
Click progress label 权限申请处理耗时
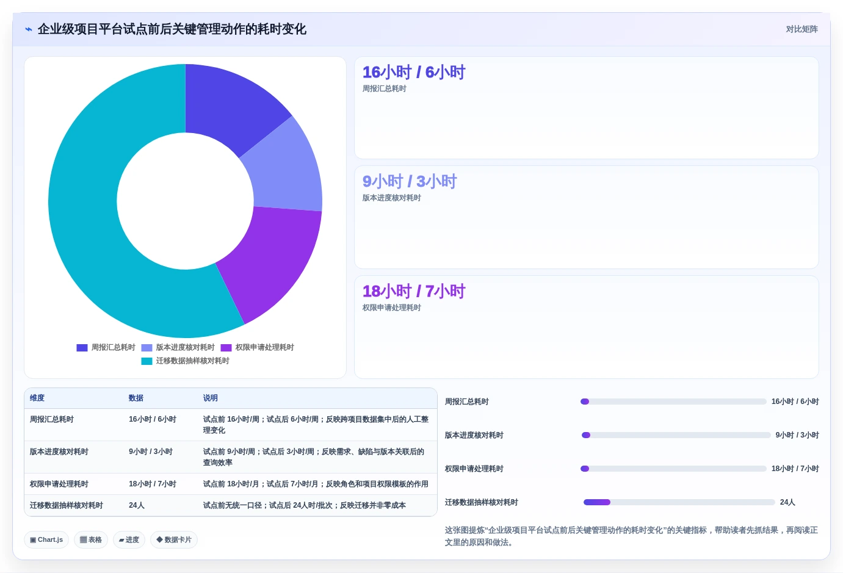[x=474, y=469]
